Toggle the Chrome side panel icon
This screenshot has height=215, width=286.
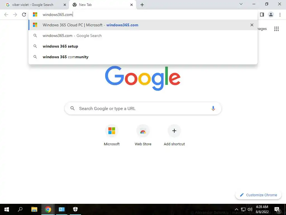262,15
